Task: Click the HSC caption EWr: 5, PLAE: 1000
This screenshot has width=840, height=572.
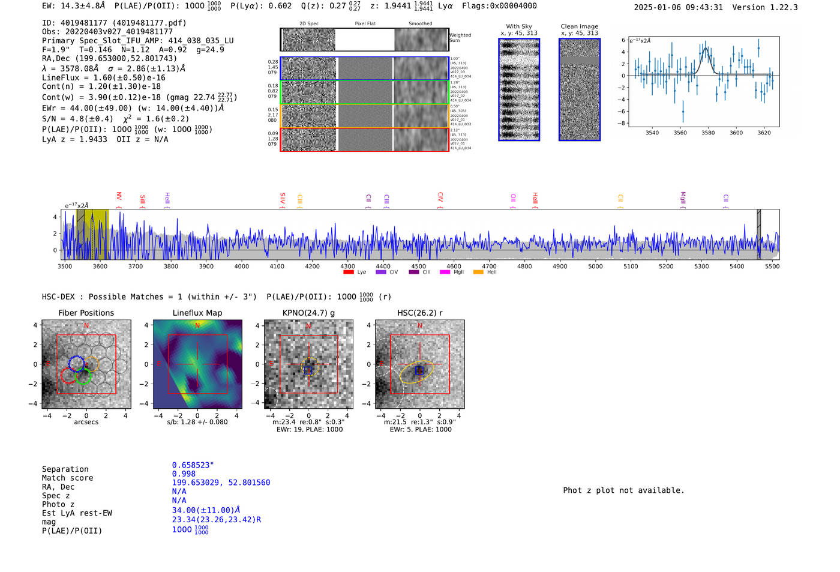Action: [x=421, y=430]
